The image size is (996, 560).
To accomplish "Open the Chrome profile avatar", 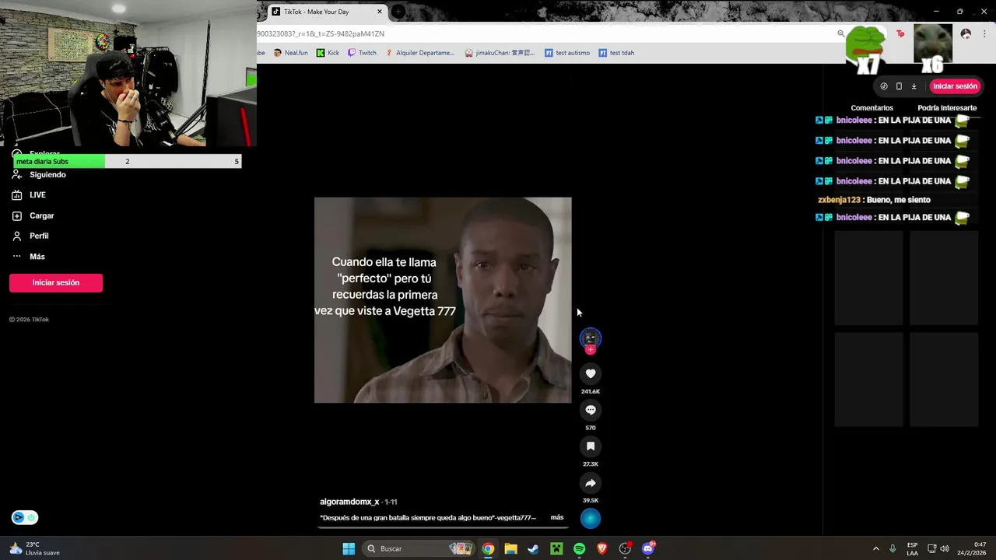I will [966, 33].
